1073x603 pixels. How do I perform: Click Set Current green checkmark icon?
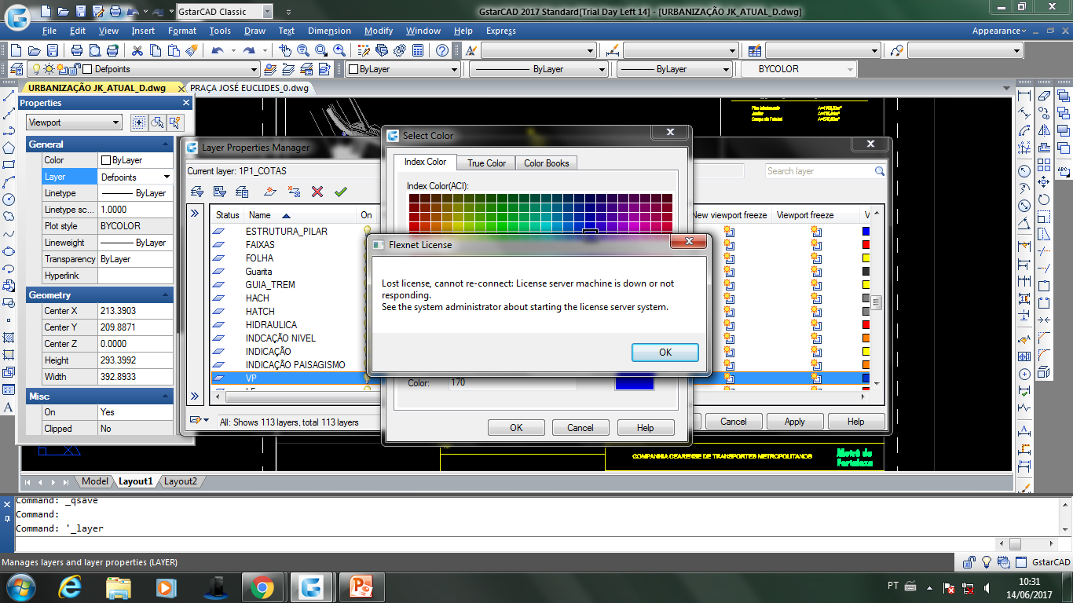[340, 192]
